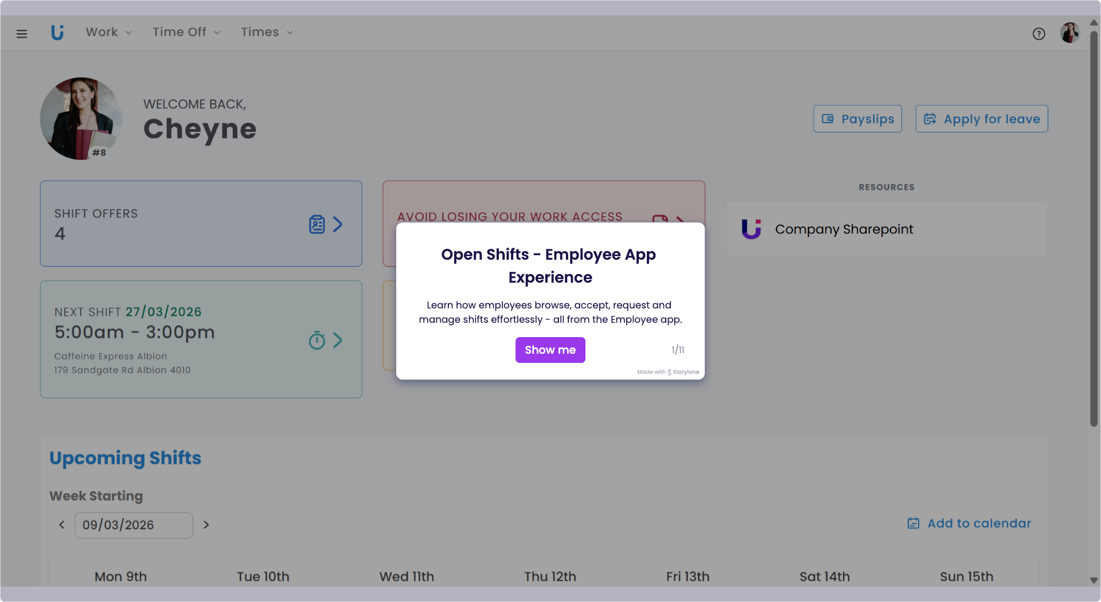Click the chevron on Next Shift card
Screen dimensions: 1101x602
tap(338, 341)
